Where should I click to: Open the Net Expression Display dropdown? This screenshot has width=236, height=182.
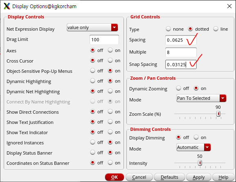[92, 27]
